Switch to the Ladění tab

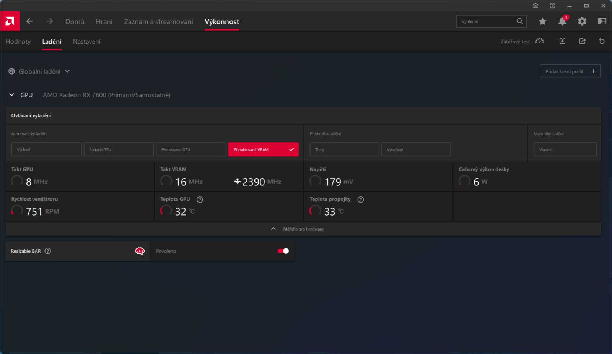pyautogui.click(x=52, y=42)
